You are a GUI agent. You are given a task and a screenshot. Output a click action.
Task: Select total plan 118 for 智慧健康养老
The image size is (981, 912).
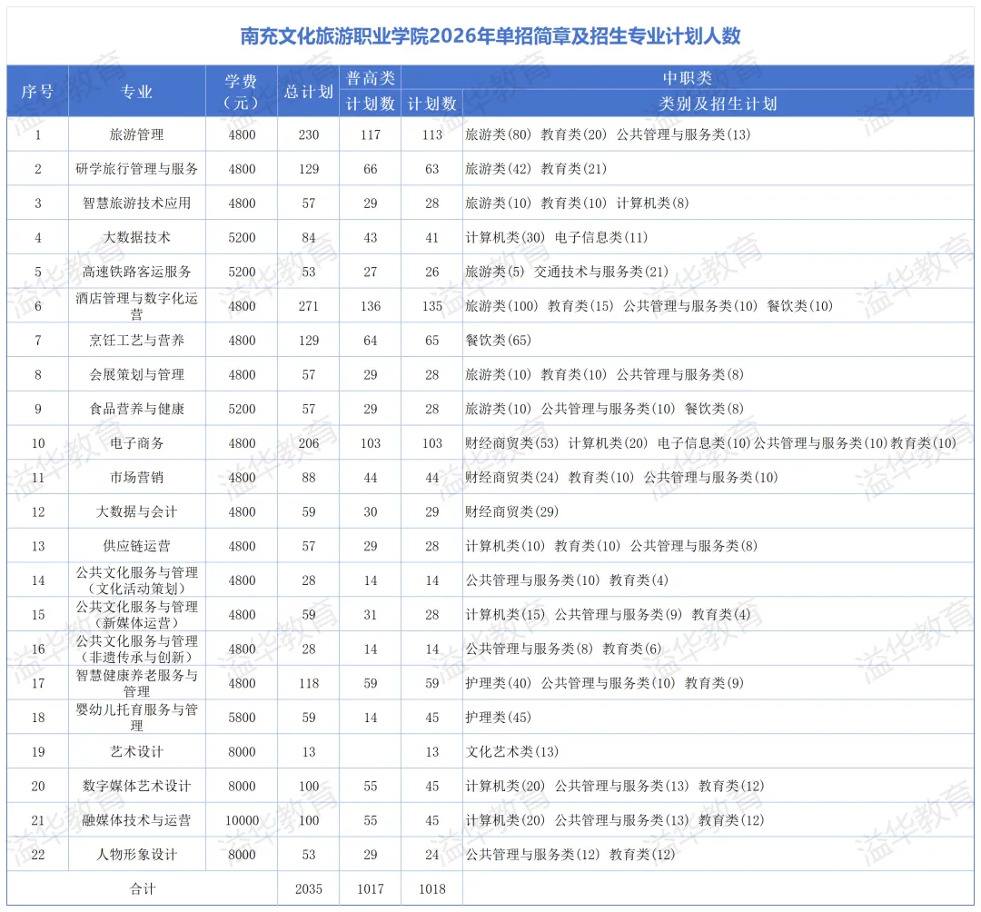(309, 683)
